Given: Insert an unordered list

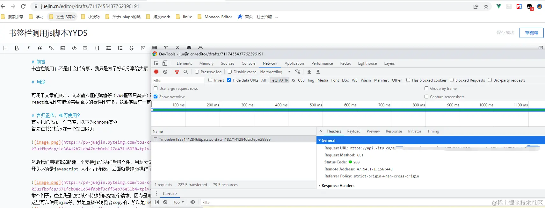Looking at the screenshot, I should click(109, 48).
